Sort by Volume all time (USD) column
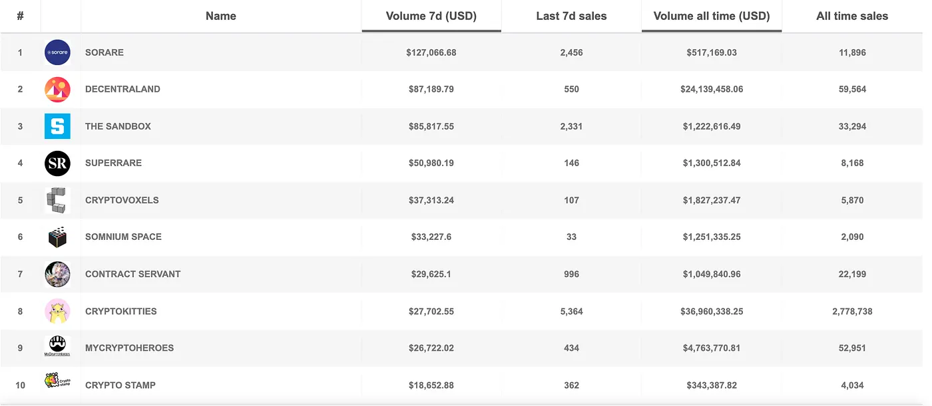932x406 pixels. point(712,16)
